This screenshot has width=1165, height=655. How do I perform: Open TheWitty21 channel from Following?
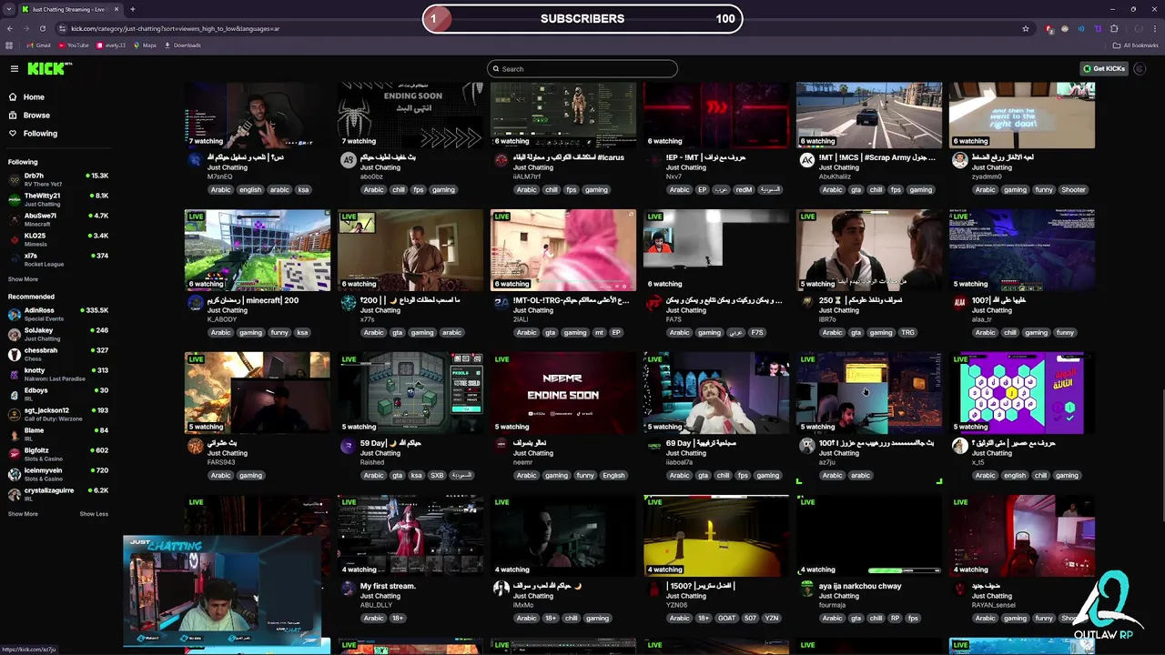58,200
